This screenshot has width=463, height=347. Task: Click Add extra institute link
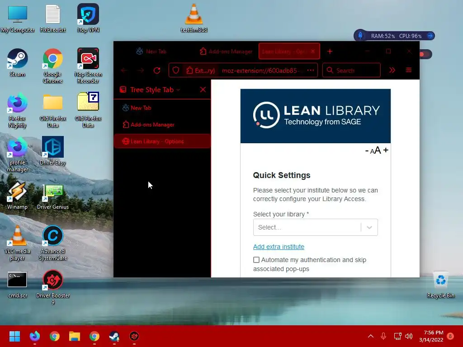tap(279, 247)
